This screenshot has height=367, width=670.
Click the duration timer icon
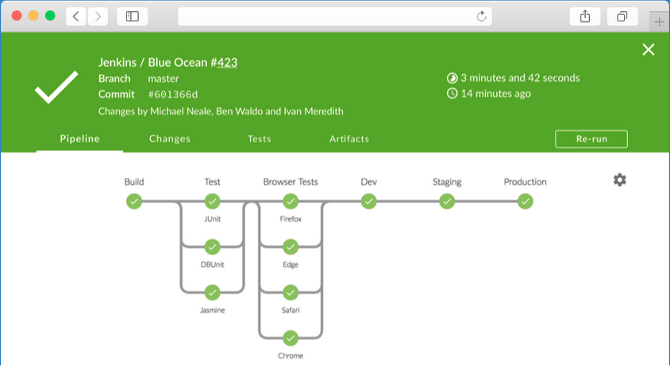(452, 78)
